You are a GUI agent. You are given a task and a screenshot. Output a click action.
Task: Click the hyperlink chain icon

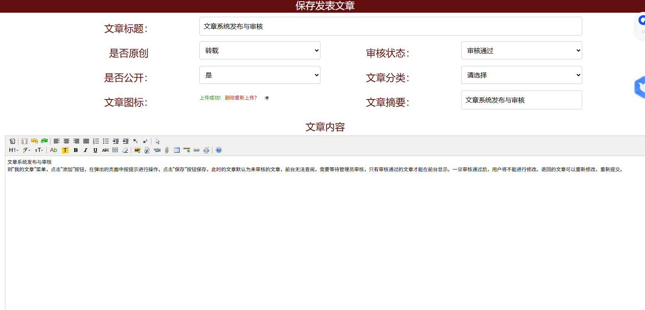pos(197,150)
